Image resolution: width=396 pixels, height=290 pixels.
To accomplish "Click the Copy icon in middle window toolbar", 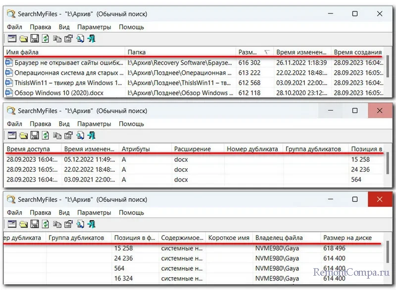I will point(57,135).
